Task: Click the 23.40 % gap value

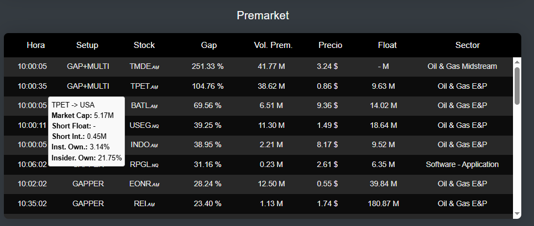Action: 208,203
